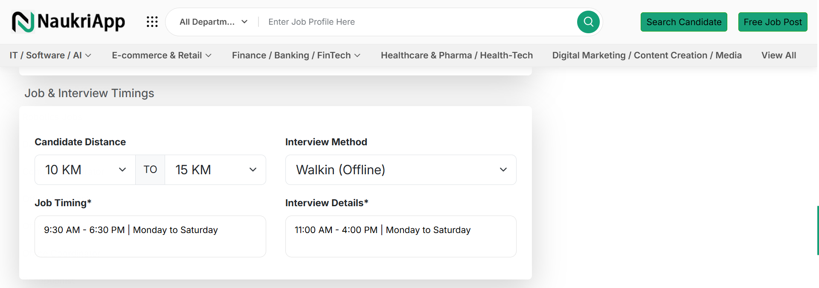This screenshot has width=819, height=288.
Task: Click the NaukriApp logo
Action: tap(68, 22)
